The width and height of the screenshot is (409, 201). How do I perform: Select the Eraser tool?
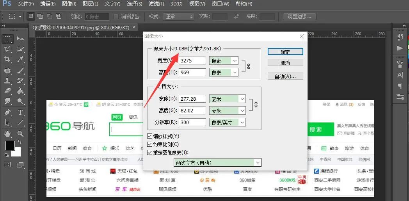coord(7,91)
